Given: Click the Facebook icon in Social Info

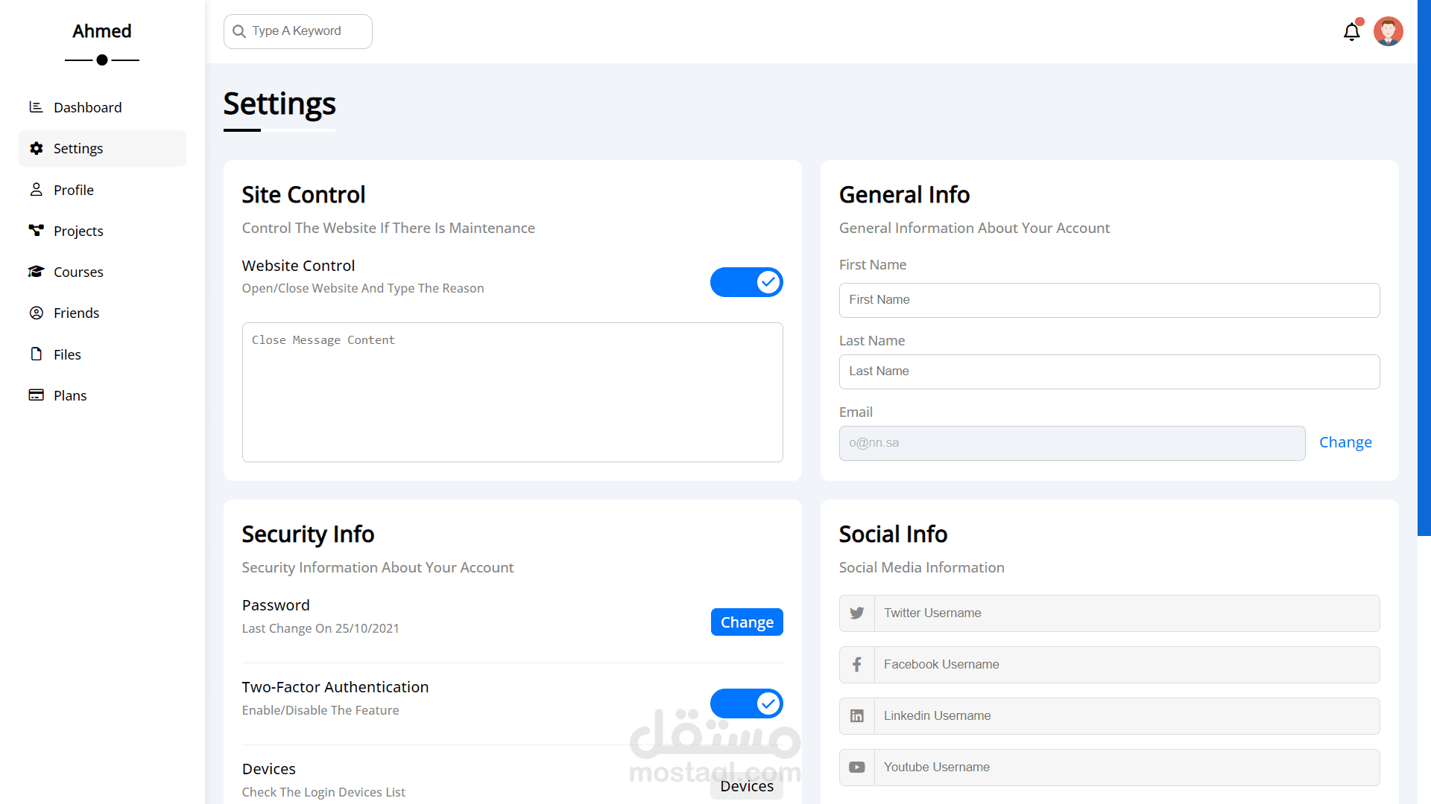Looking at the screenshot, I should (x=857, y=665).
